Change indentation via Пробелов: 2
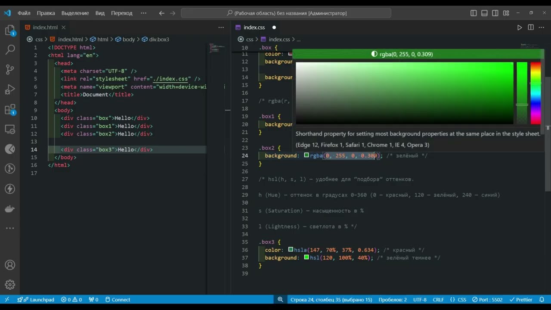 pyautogui.click(x=392, y=300)
